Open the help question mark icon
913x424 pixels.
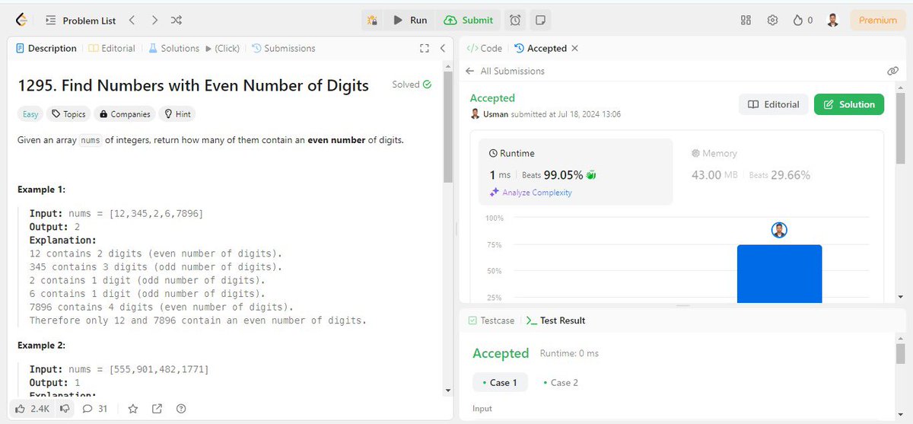tap(181, 409)
